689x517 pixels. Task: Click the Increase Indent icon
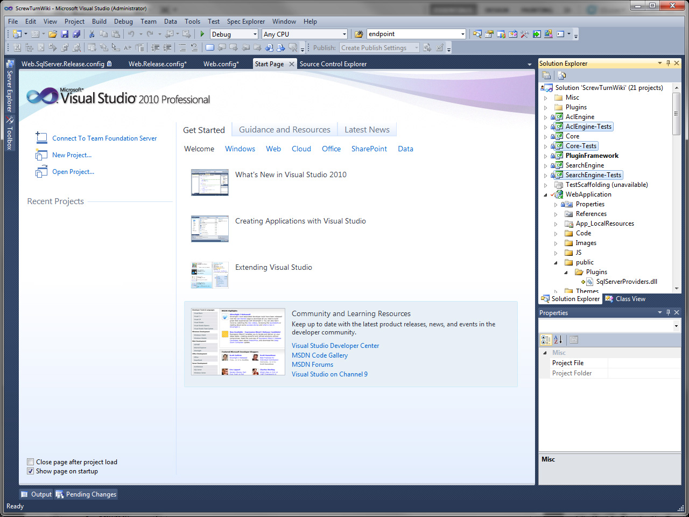coord(167,47)
